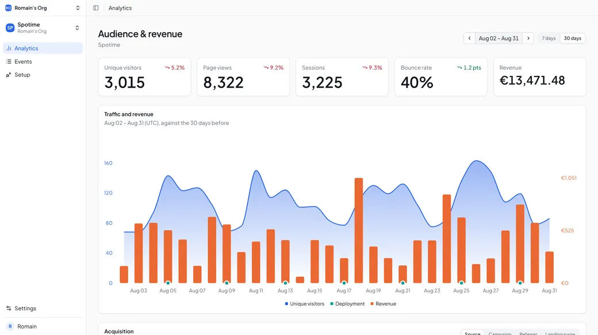The image size is (598, 335).
Task: Click the €13,471.48 revenue value
Action: [x=532, y=80]
